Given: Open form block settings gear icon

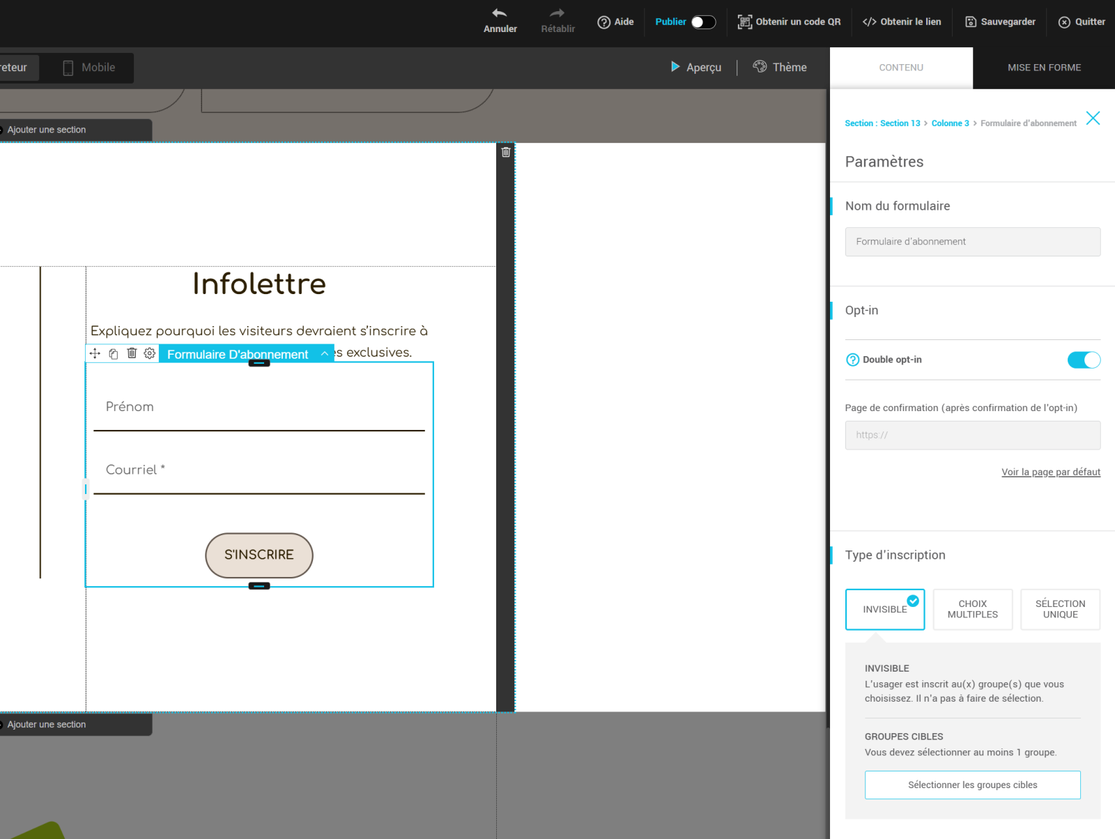Looking at the screenshot, I should (149, 353).
